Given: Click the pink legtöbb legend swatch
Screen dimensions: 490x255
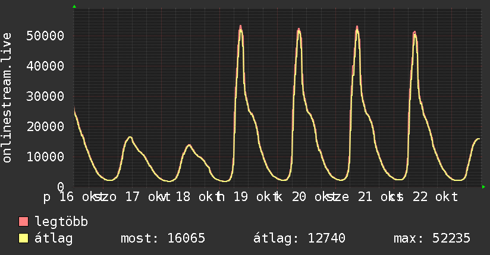Looking at the screenshot, I should [x=23, y=221].
